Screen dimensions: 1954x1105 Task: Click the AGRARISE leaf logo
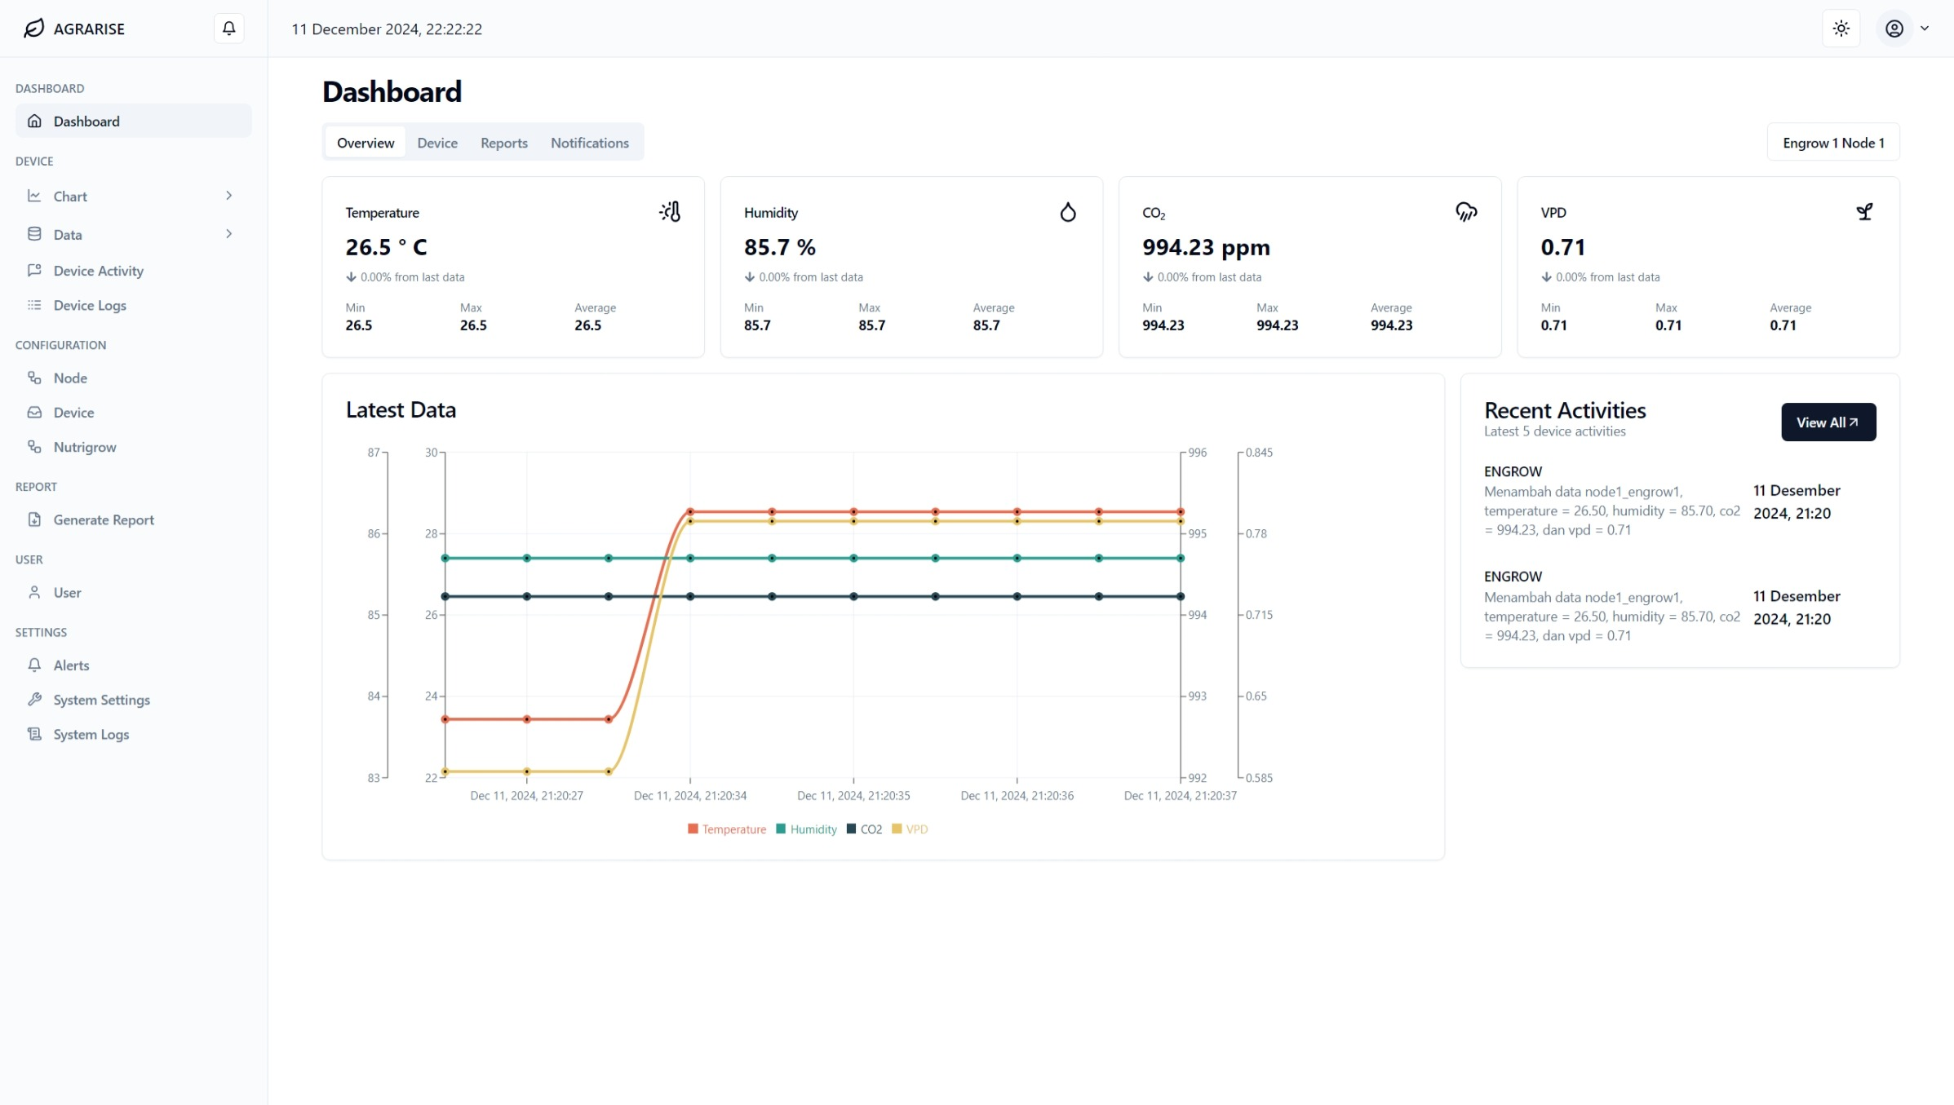pos(34,29)
